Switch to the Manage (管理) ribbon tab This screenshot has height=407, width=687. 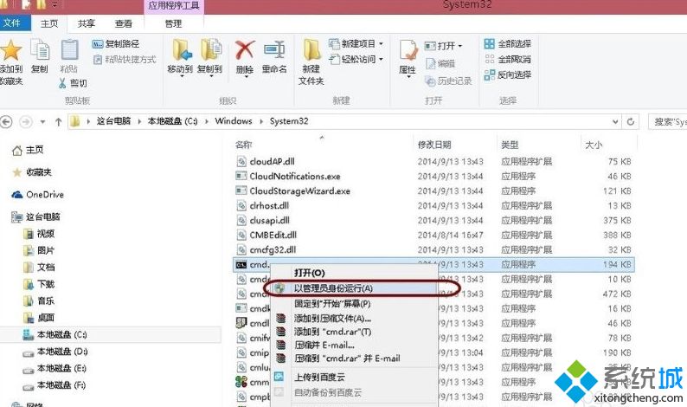(x=174, y=23)
